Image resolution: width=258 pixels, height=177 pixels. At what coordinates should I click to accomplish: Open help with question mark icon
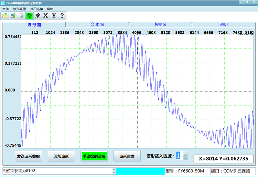[62, 15]
